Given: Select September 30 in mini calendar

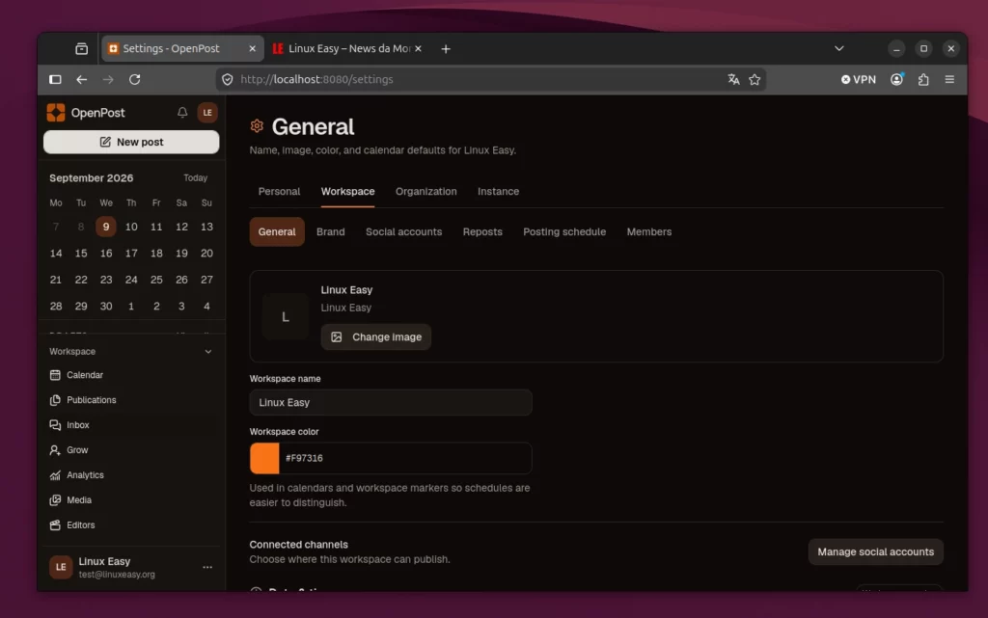Looking at the screenshot, I should pos(106,306).
